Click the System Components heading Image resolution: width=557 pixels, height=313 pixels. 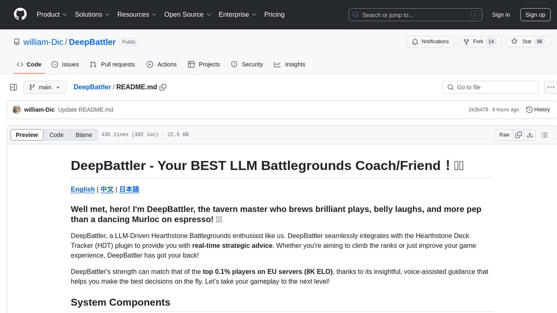click(x=120, y=302)
